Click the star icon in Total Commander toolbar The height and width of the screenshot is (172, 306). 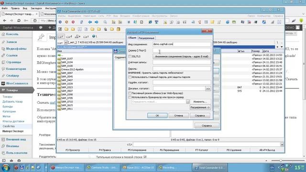point(129,22)
